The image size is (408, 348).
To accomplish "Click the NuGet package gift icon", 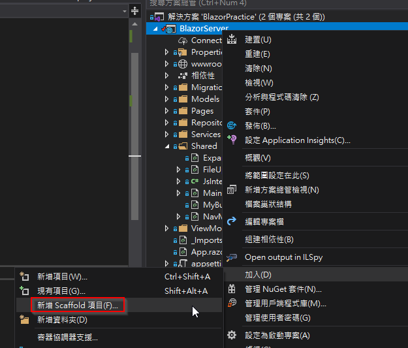I will tap(232, 289).
